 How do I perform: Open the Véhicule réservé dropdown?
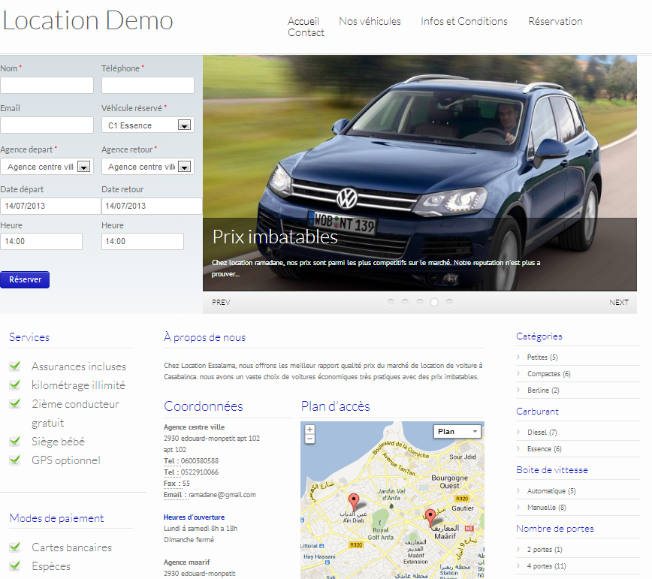(x=148, y=125)
